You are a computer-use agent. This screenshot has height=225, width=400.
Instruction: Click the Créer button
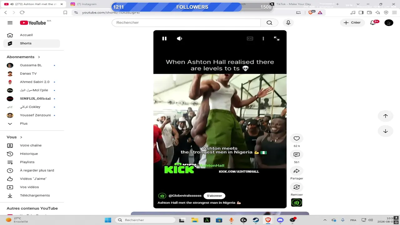[352, 22]
